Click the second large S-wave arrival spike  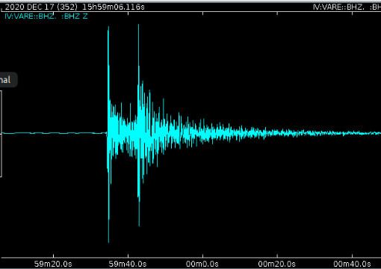139,126
